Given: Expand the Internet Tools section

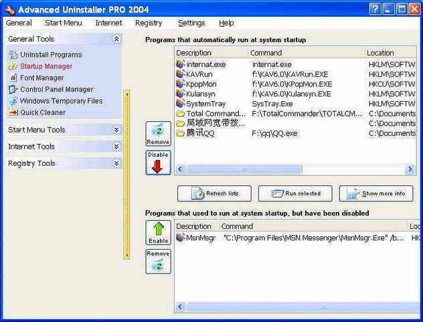Looking at the screenshot, I should coord(116,147).
